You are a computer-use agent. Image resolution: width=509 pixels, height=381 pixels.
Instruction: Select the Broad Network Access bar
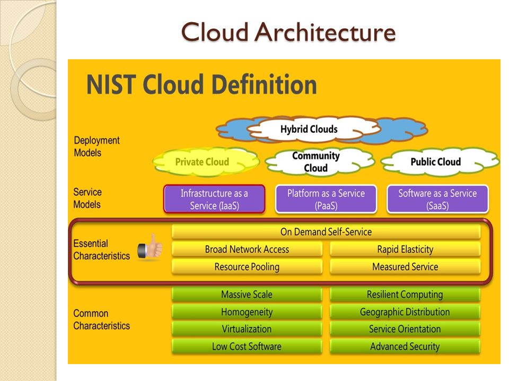click(247, 249)
